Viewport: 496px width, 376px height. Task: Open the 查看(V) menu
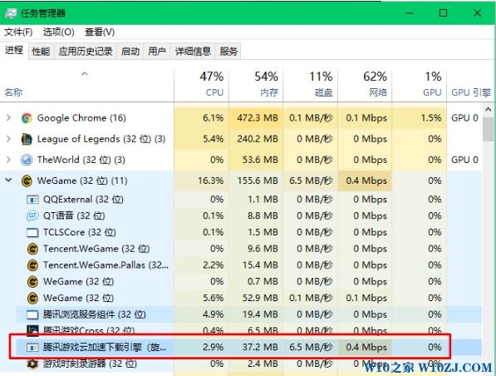pos(100,32)
